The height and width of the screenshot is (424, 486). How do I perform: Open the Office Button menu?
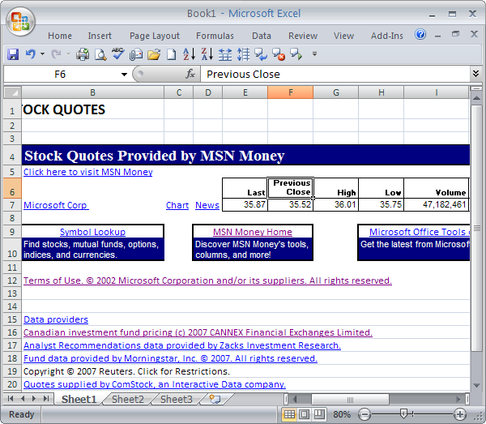pyautogui.click(x=20, y=21)
